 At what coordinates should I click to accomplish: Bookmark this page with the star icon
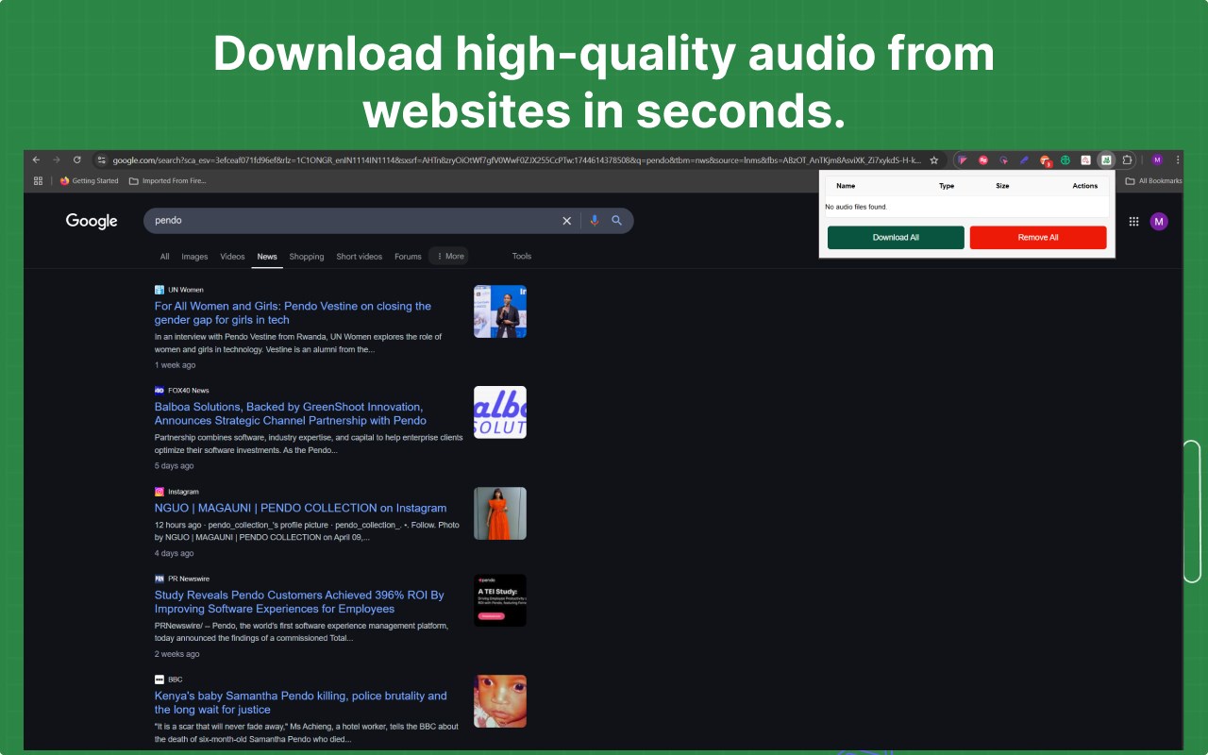934,160
